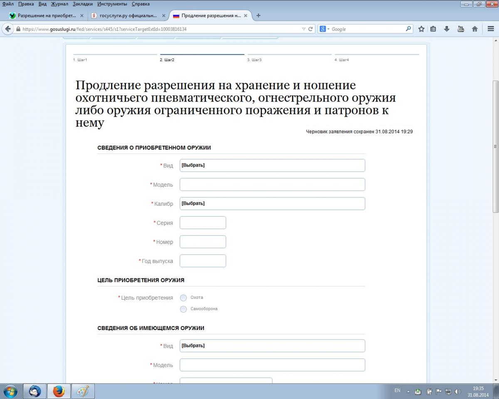Go to the browser home page icon
The width and height of the screenshot is (499, 399).
click(x=474, y=29)
